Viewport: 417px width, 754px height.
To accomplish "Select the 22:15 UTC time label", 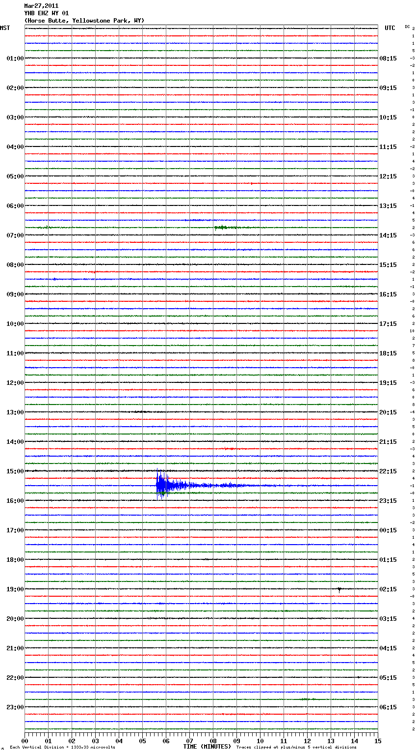I will tap(388, 471).
